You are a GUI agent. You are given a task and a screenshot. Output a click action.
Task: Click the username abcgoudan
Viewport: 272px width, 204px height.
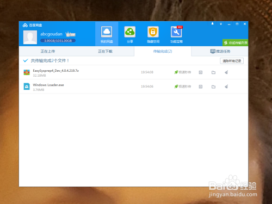pyautogui.click(x=51, y=34)
